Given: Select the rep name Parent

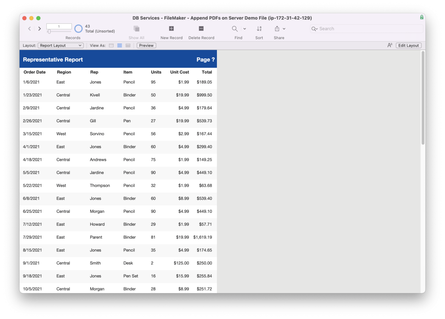Looking at the screenshot, I should [96, 237].
